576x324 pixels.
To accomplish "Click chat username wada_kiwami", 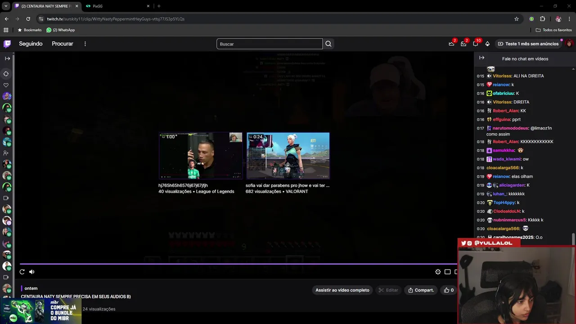I will click(x=507, y=159).
